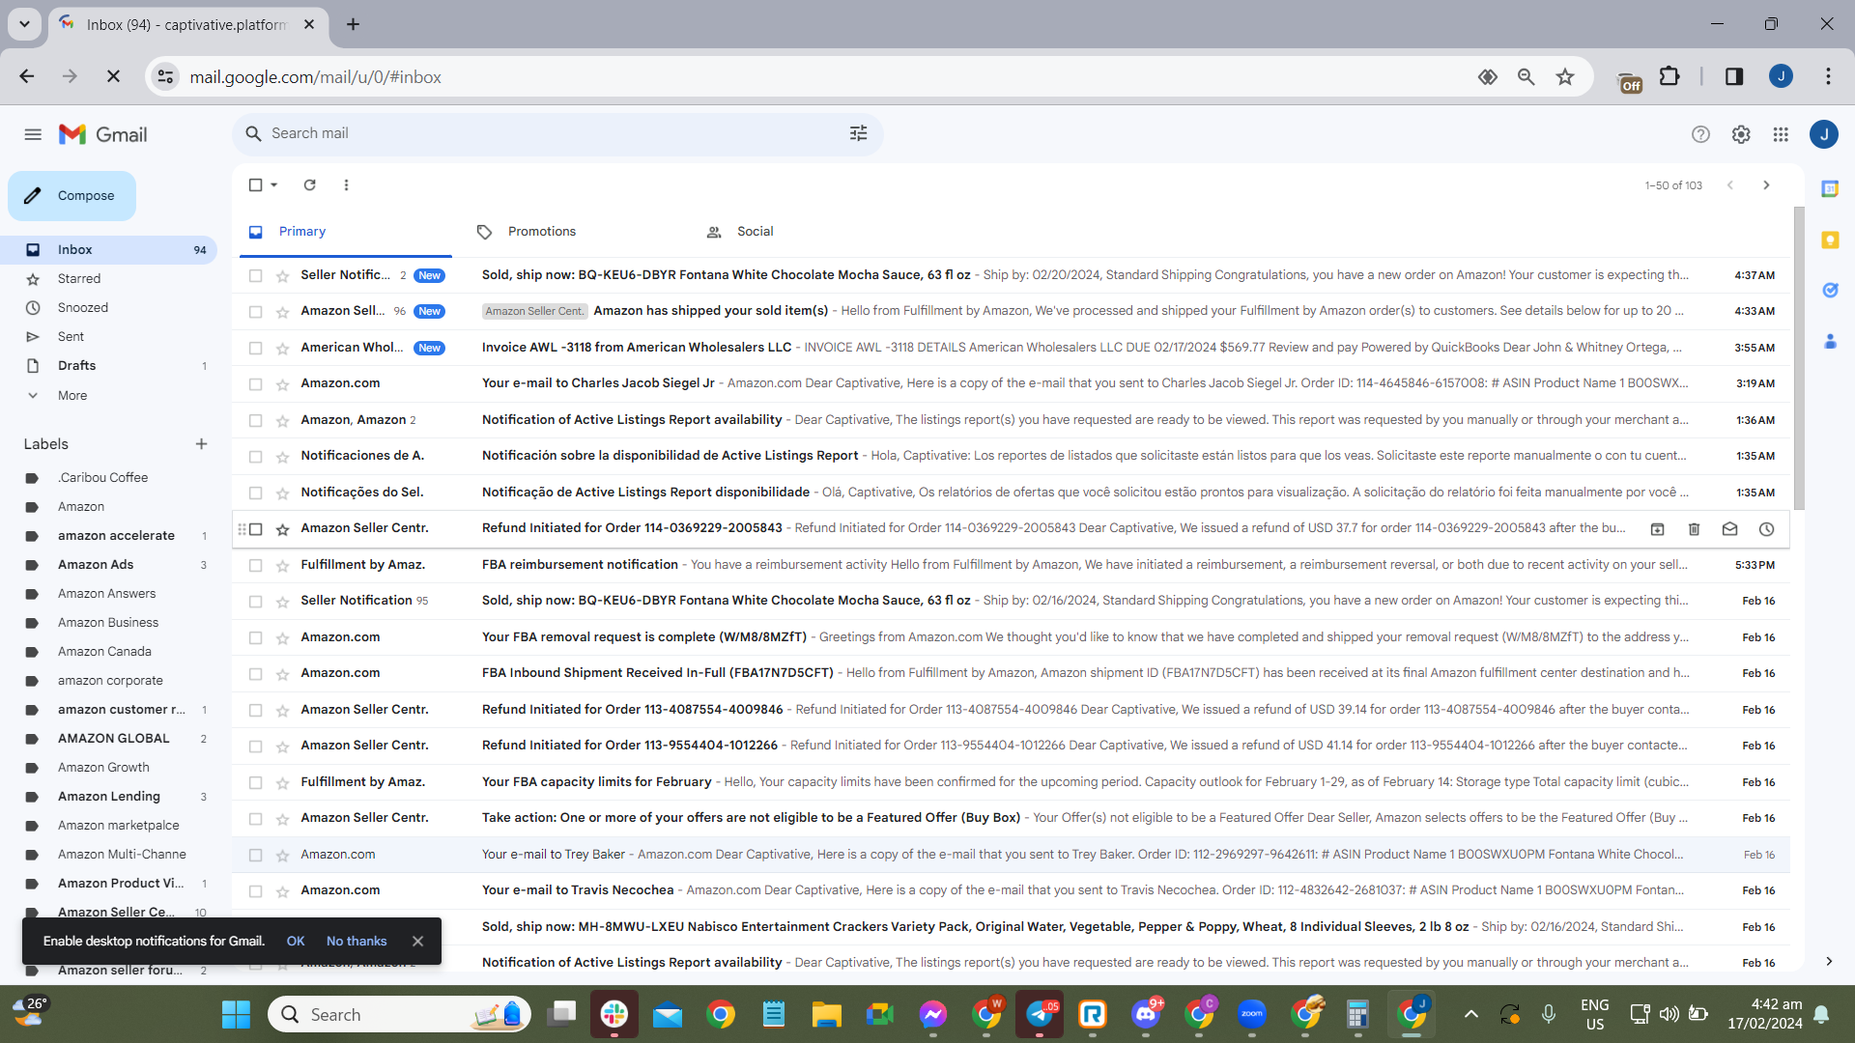The image size is (1855, 1043).
Task: Open Windows taskbar search box
Action: 399,1014
